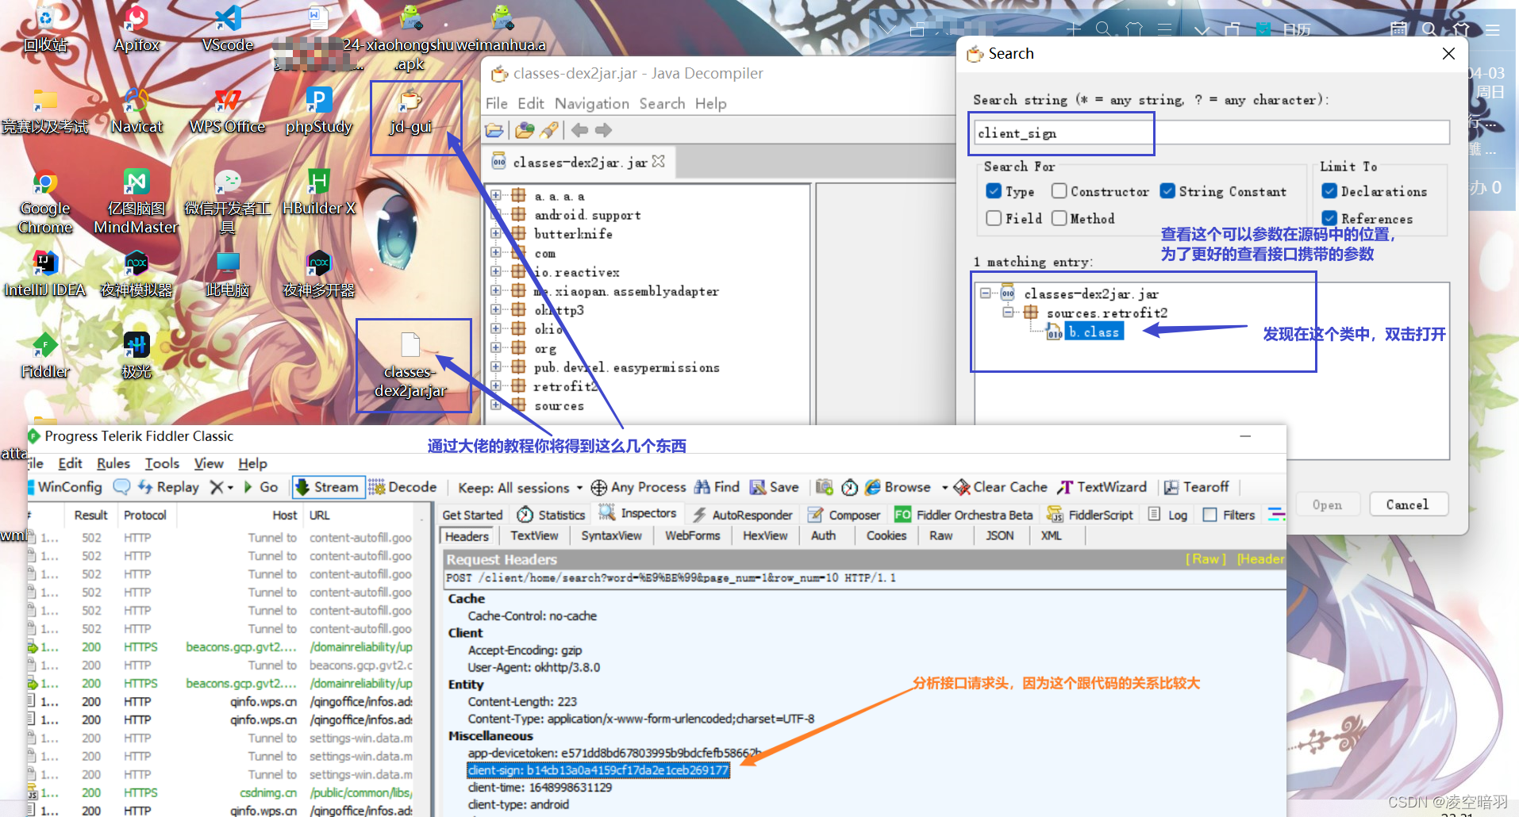
Task: Select JSON request inspector tab
Action: pos(999,535)
